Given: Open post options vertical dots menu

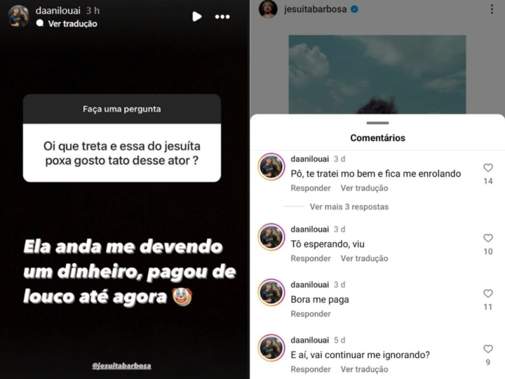Looking at the screenshot, I should point(492,9).
